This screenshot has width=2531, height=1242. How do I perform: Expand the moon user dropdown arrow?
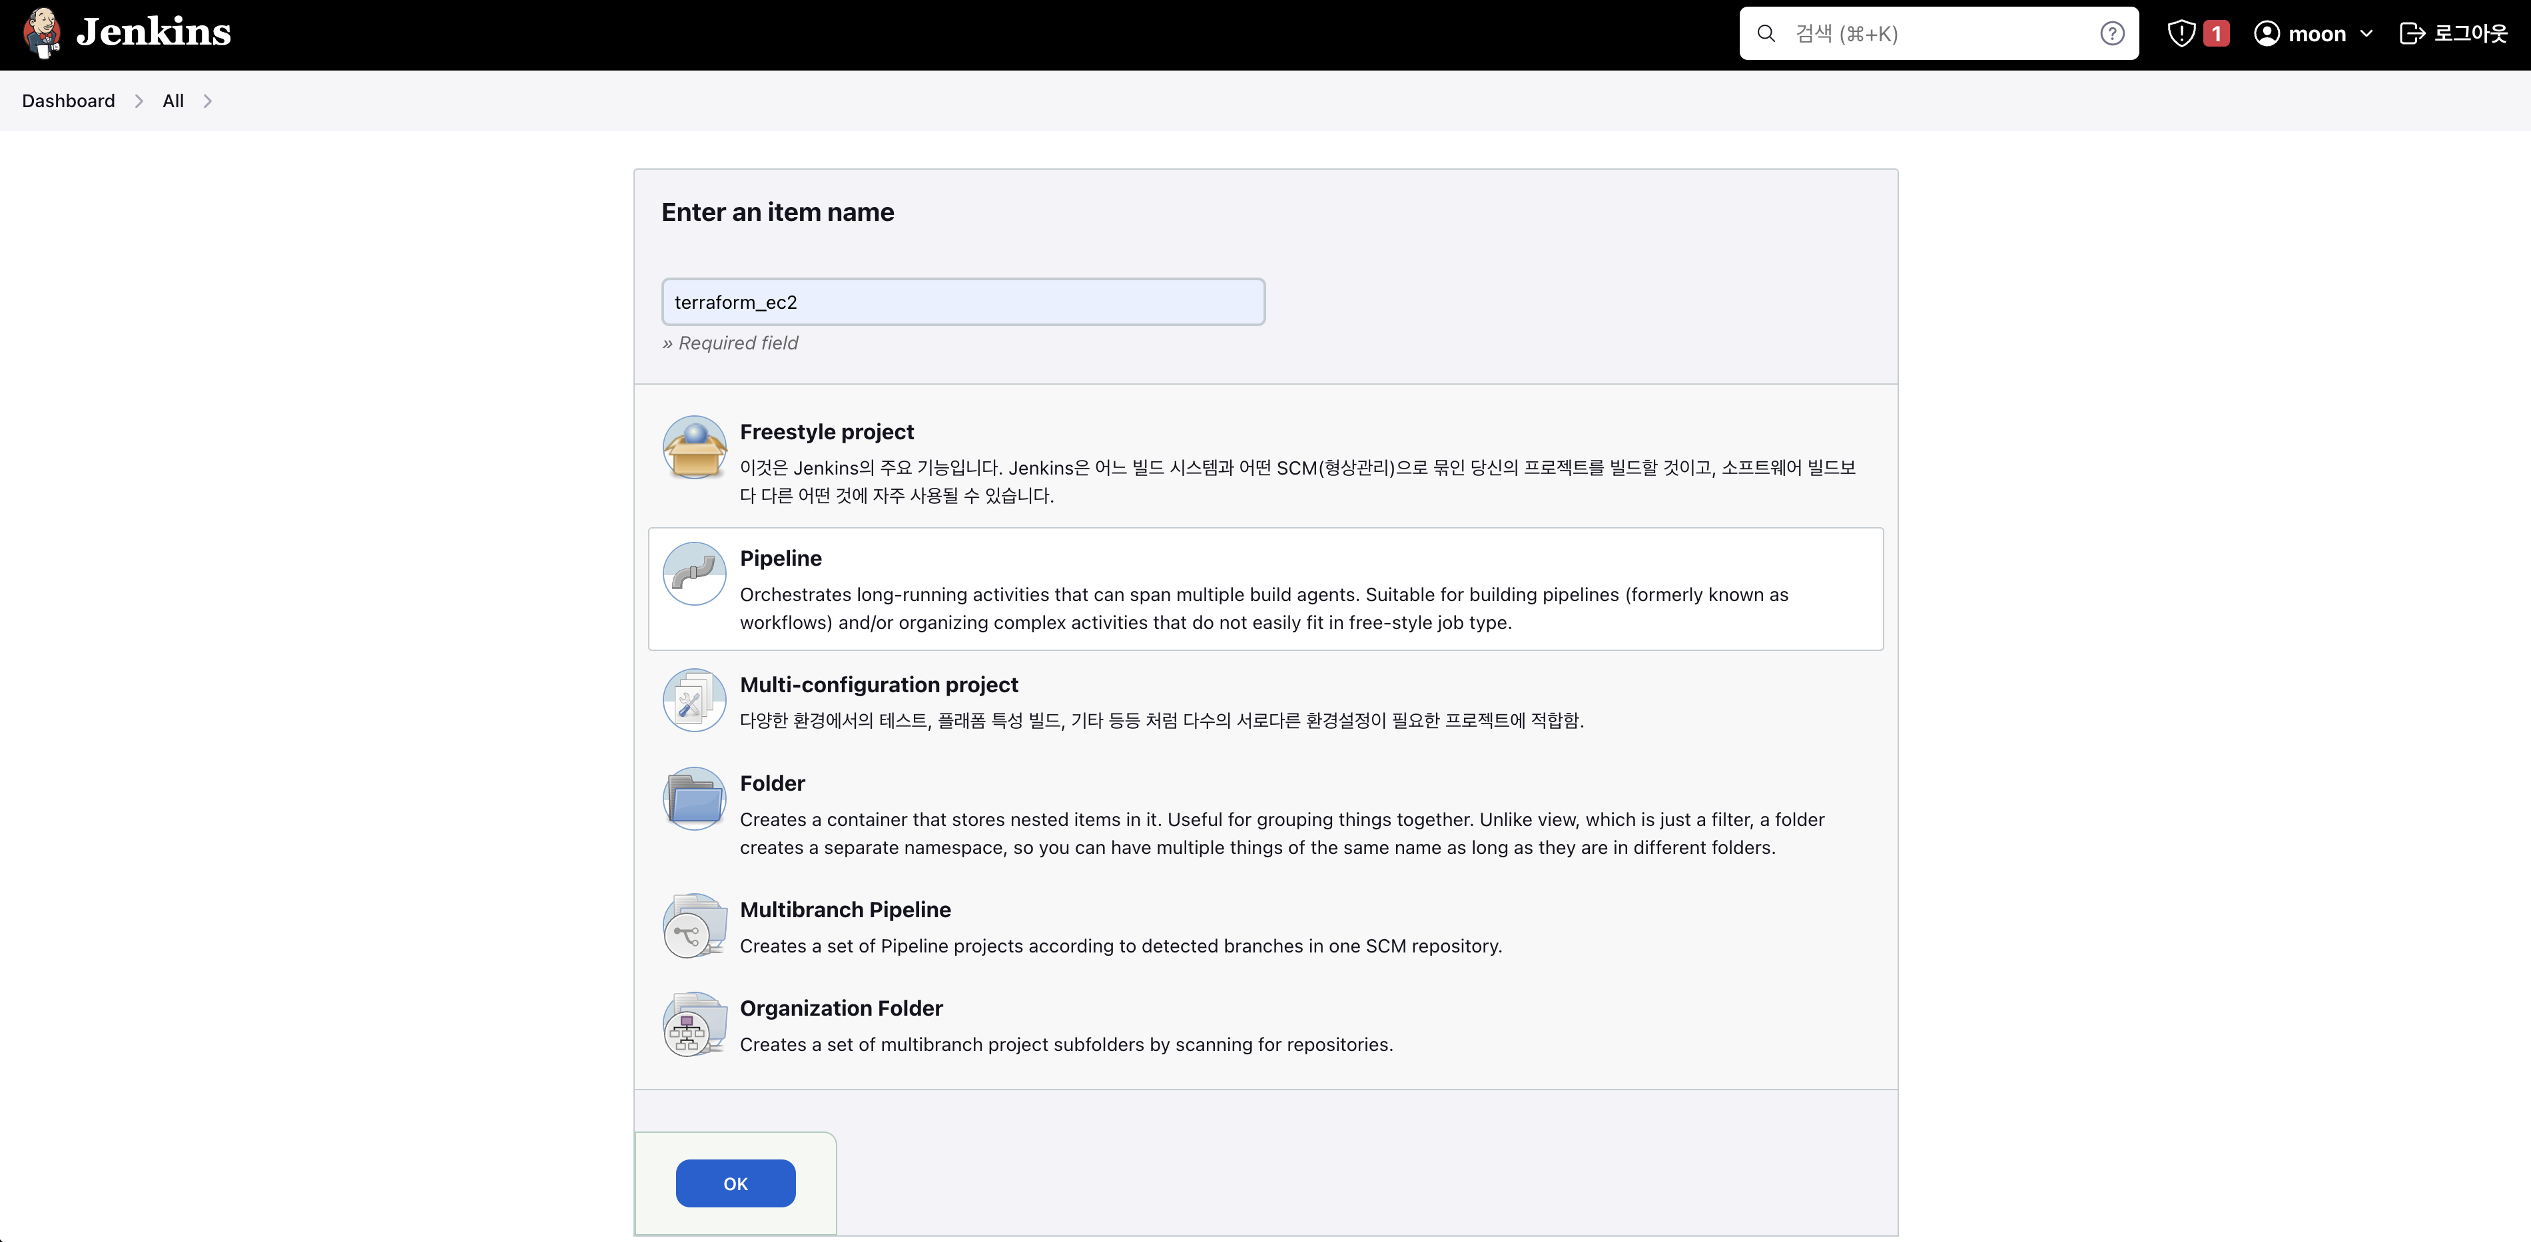coord(2366,33)
